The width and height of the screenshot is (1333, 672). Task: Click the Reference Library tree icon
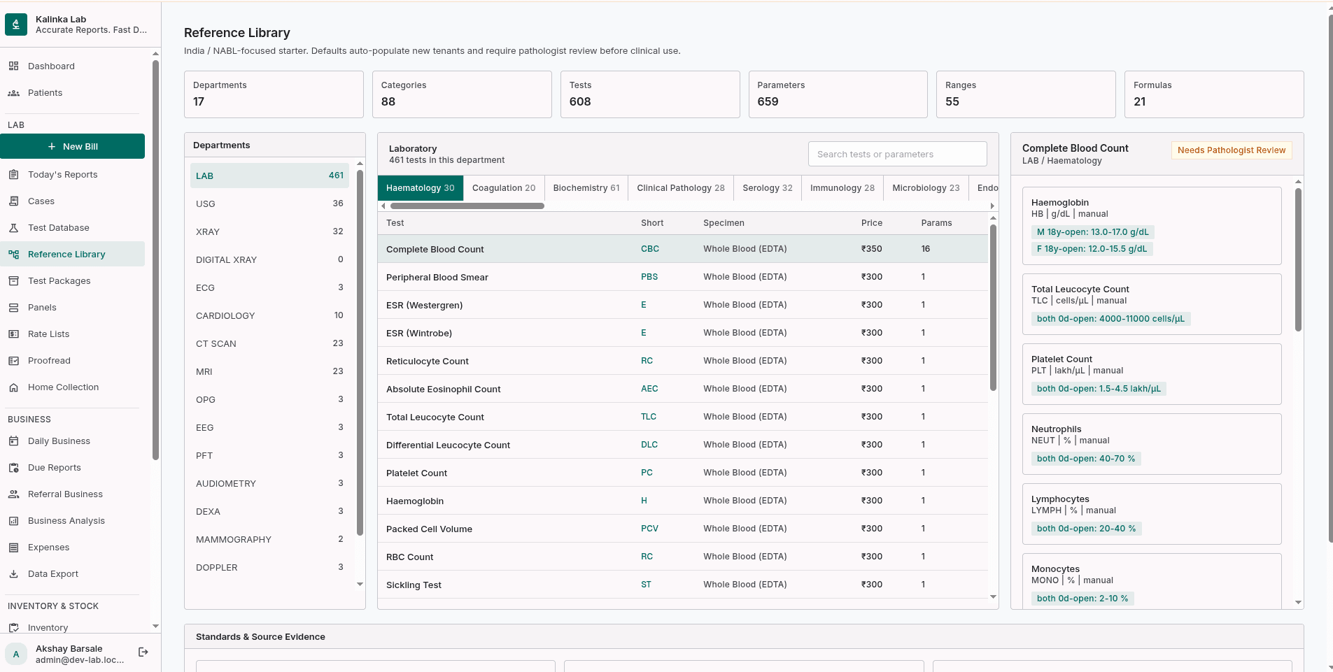13,254
